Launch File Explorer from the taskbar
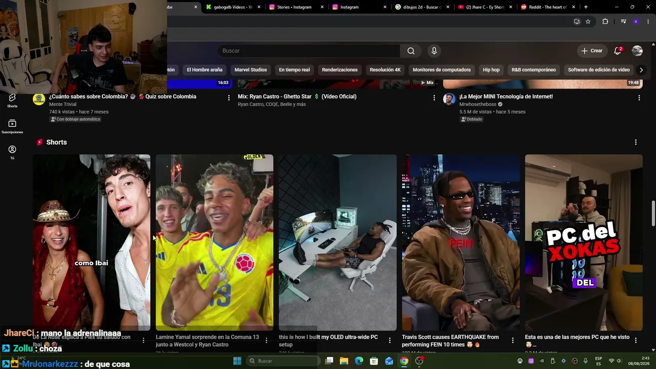The width and height of the screenshot is (656, 369). click(344, 361)
